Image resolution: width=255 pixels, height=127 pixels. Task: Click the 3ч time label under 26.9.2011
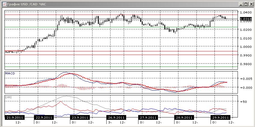[x=110, y=122]
